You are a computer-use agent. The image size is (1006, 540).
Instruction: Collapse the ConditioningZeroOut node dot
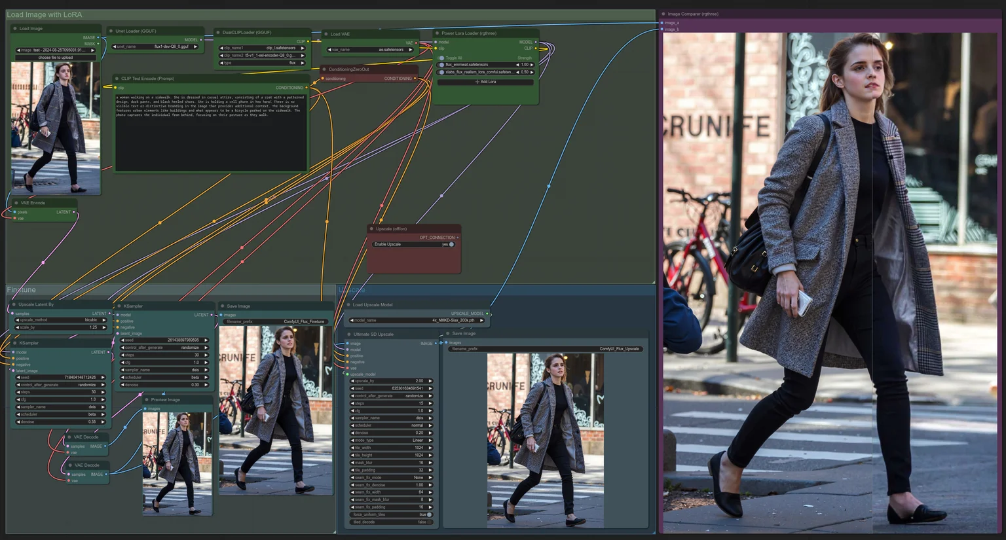(324, 69)
